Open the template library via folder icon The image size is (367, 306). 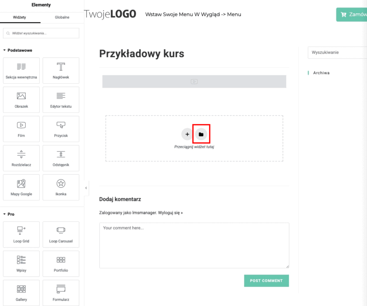coord(201,134)
